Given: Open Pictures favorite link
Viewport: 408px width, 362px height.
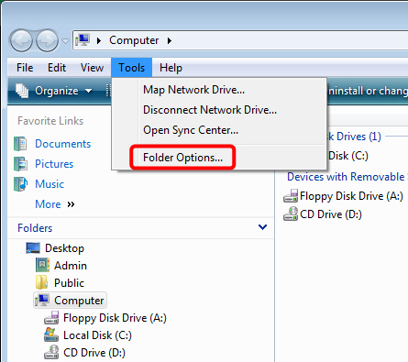Looking at the screenshot, I should coord(54,164).
